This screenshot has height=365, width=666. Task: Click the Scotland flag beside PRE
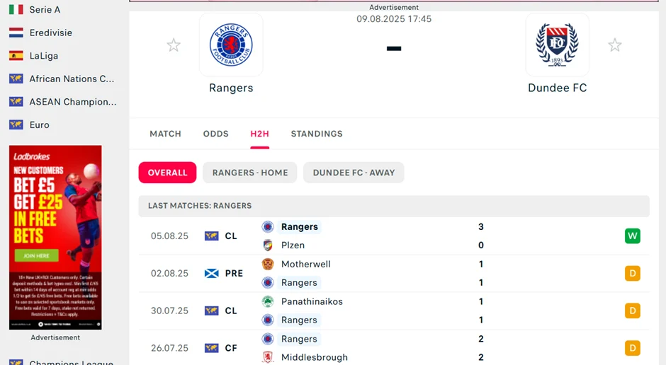pos(211,273)
